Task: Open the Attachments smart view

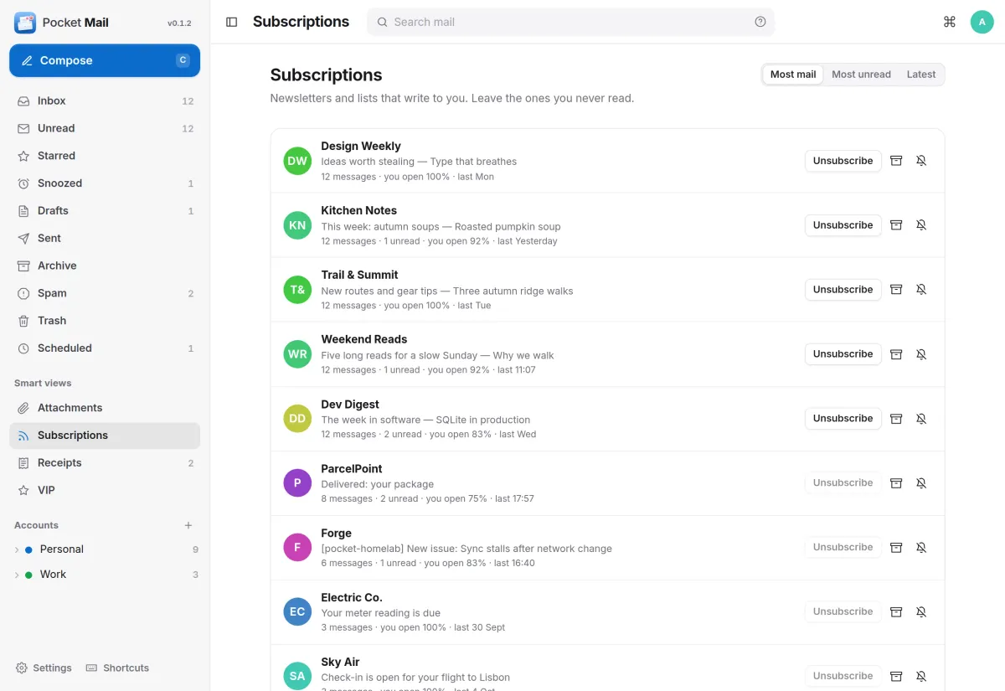Action: pyautogui.click(x=105, y=408)
